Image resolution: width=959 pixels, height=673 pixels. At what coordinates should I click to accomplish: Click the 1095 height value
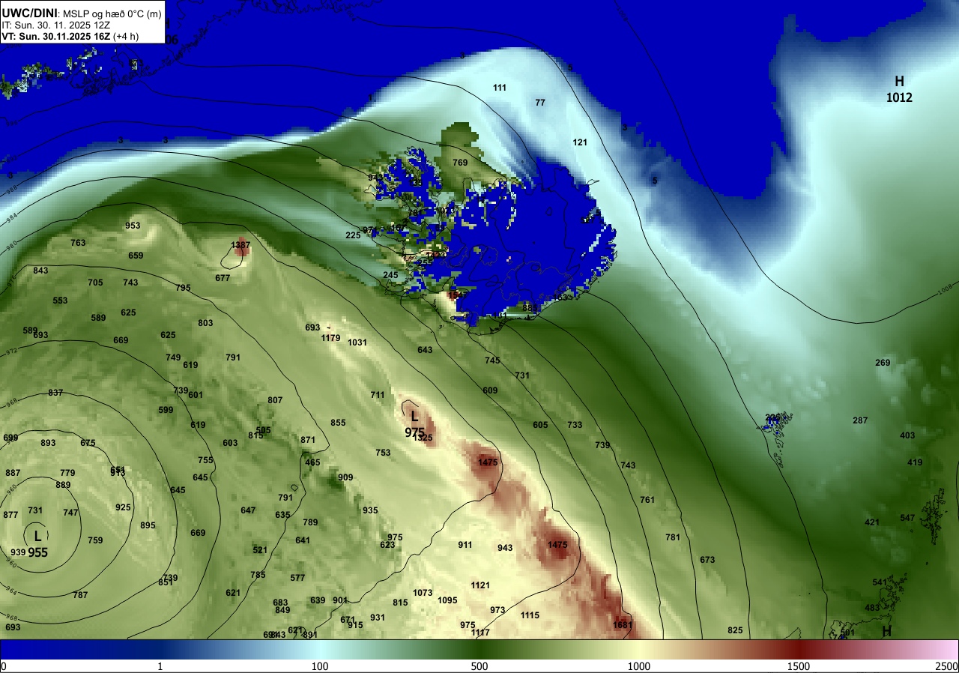pos(447,600)
